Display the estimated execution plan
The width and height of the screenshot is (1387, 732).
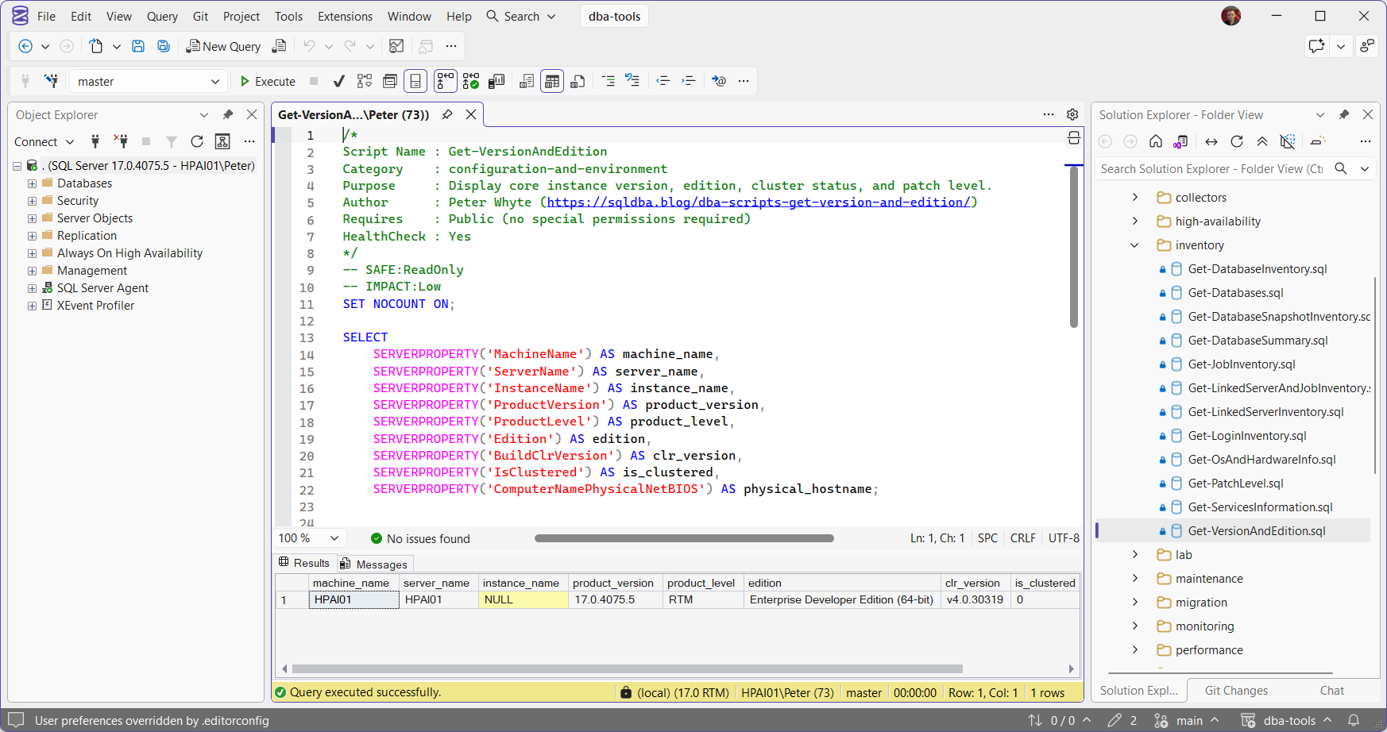(x=365, y=81)
